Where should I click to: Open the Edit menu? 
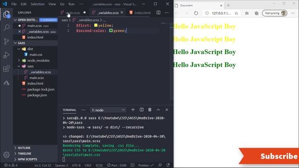[24, 4]
